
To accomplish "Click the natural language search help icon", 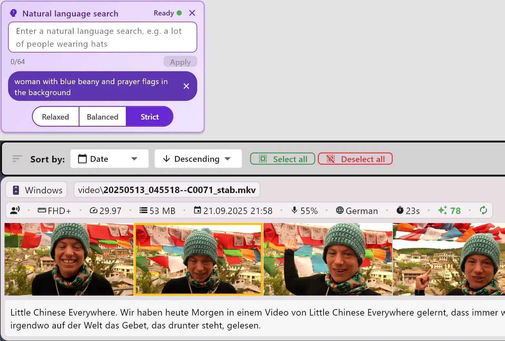I will pos(13,13).
